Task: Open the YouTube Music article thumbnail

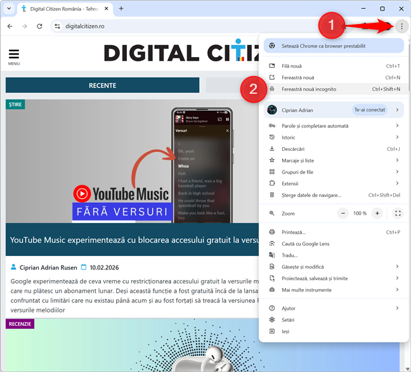Action: coord(132,161)
